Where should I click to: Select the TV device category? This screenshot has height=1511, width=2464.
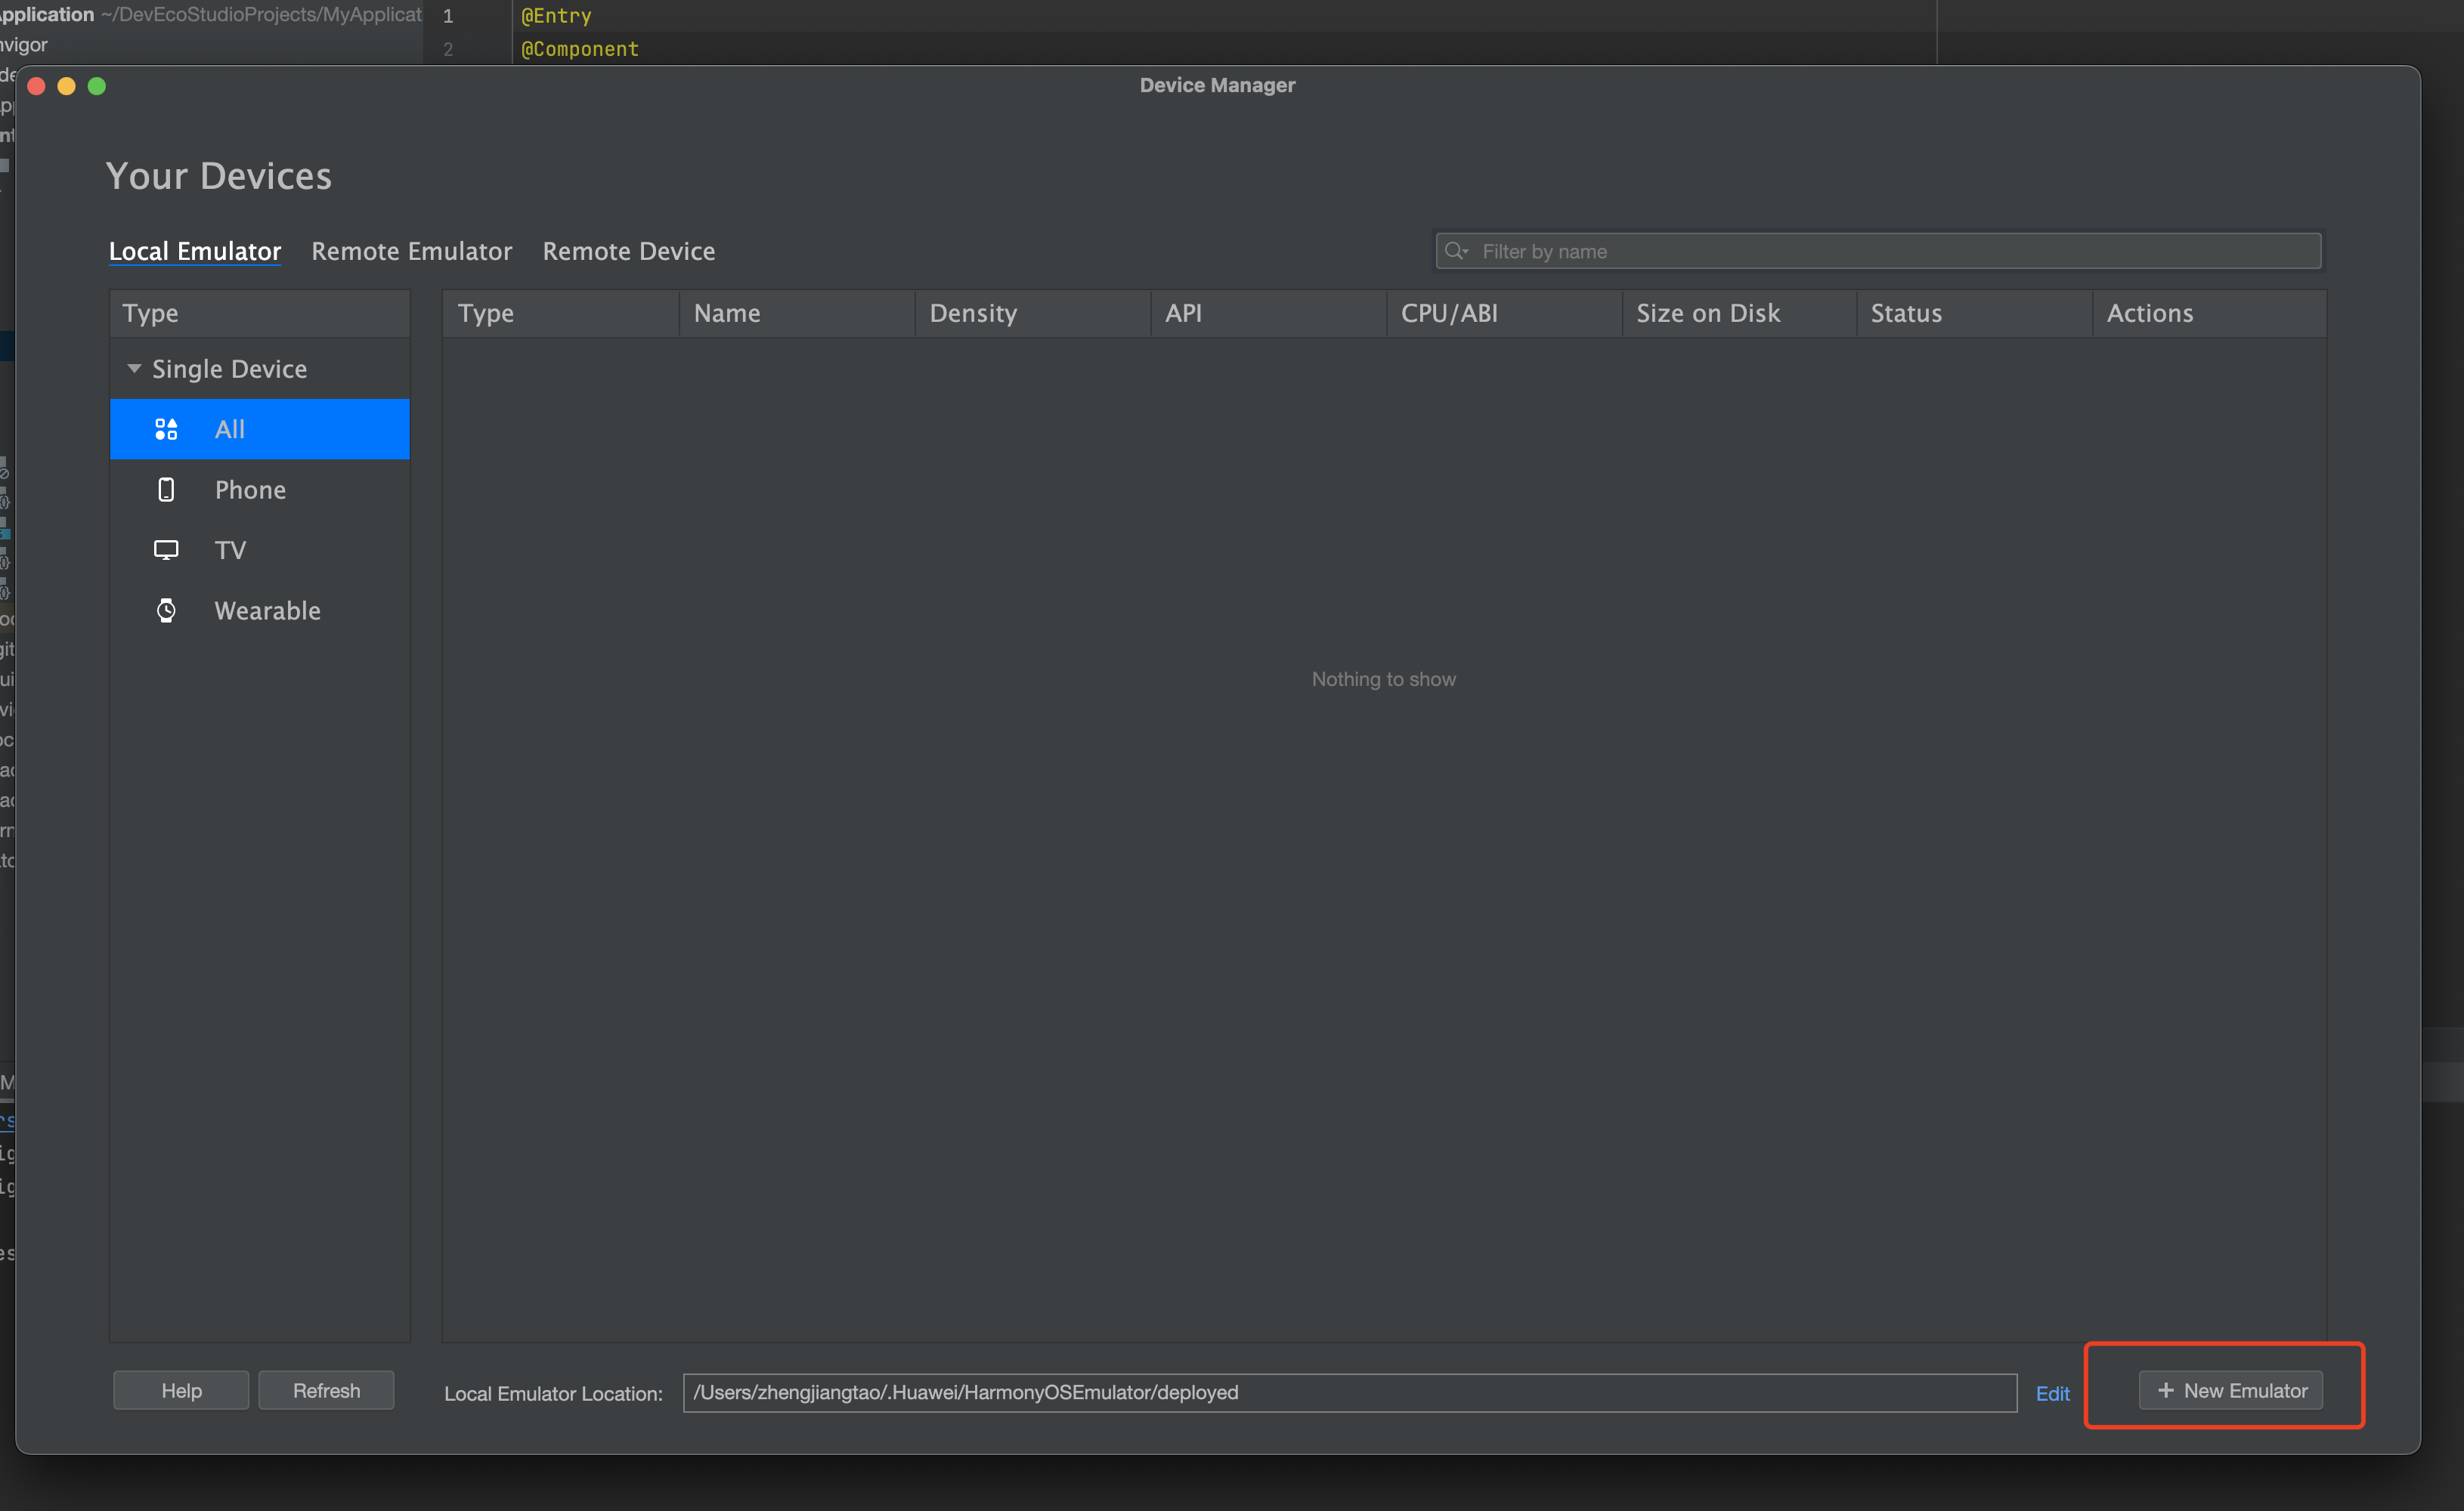pos(231,547)
